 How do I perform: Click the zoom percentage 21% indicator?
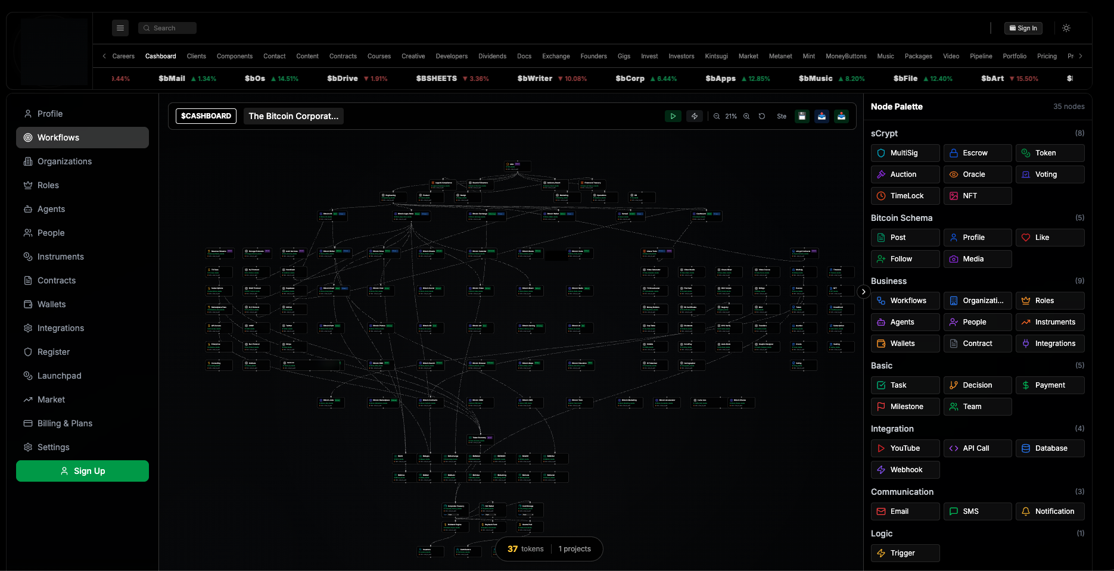click(731, 117)
